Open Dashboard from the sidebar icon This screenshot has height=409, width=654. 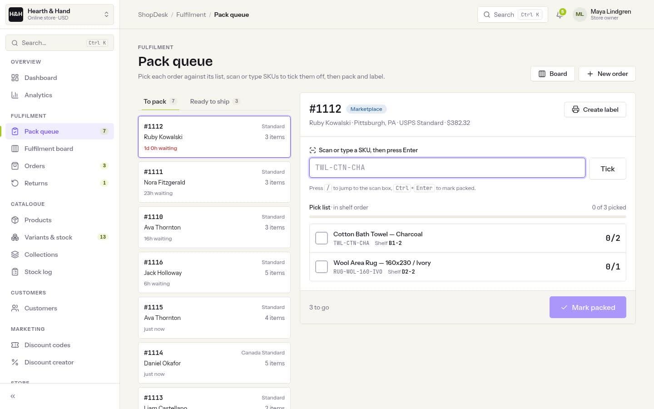[15, 78]
